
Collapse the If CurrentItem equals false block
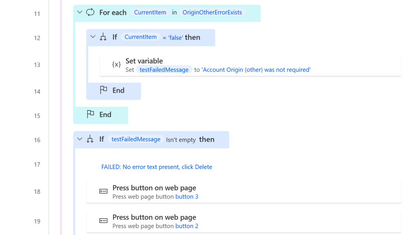(93, 37)
